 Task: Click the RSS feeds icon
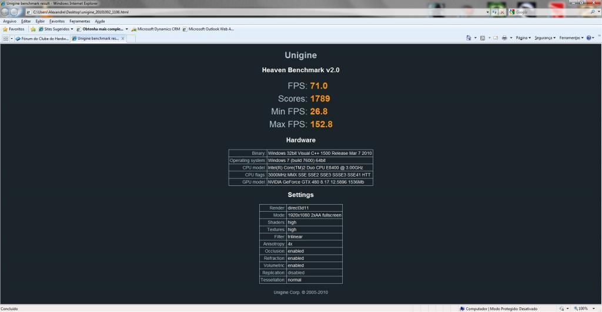pos(483,38)
